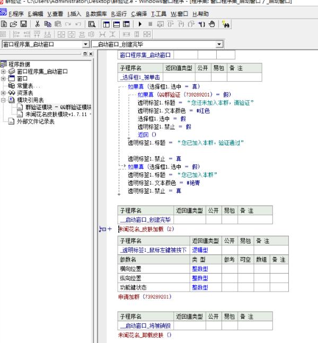Screen dimensions: 318x343
Task: Select 外部文件记录表 tree item
Action: (x=36, y=121)
